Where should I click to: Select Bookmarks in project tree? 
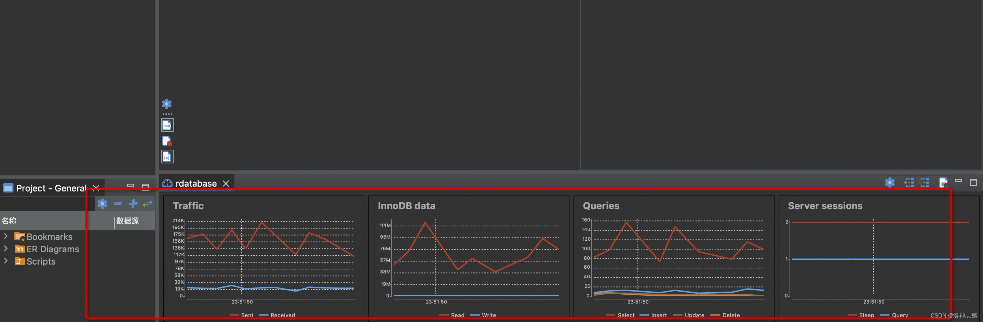[49, 237]
